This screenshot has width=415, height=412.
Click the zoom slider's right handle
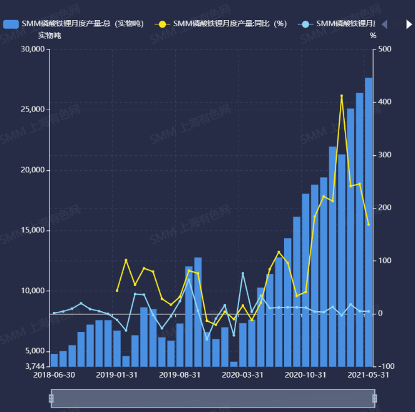[x=374, y=398]
